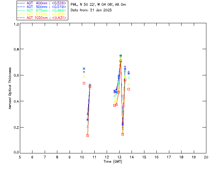
Task: Click the 'AOT 675nm : <0.494>' legend entry
Action: point(42,10)
